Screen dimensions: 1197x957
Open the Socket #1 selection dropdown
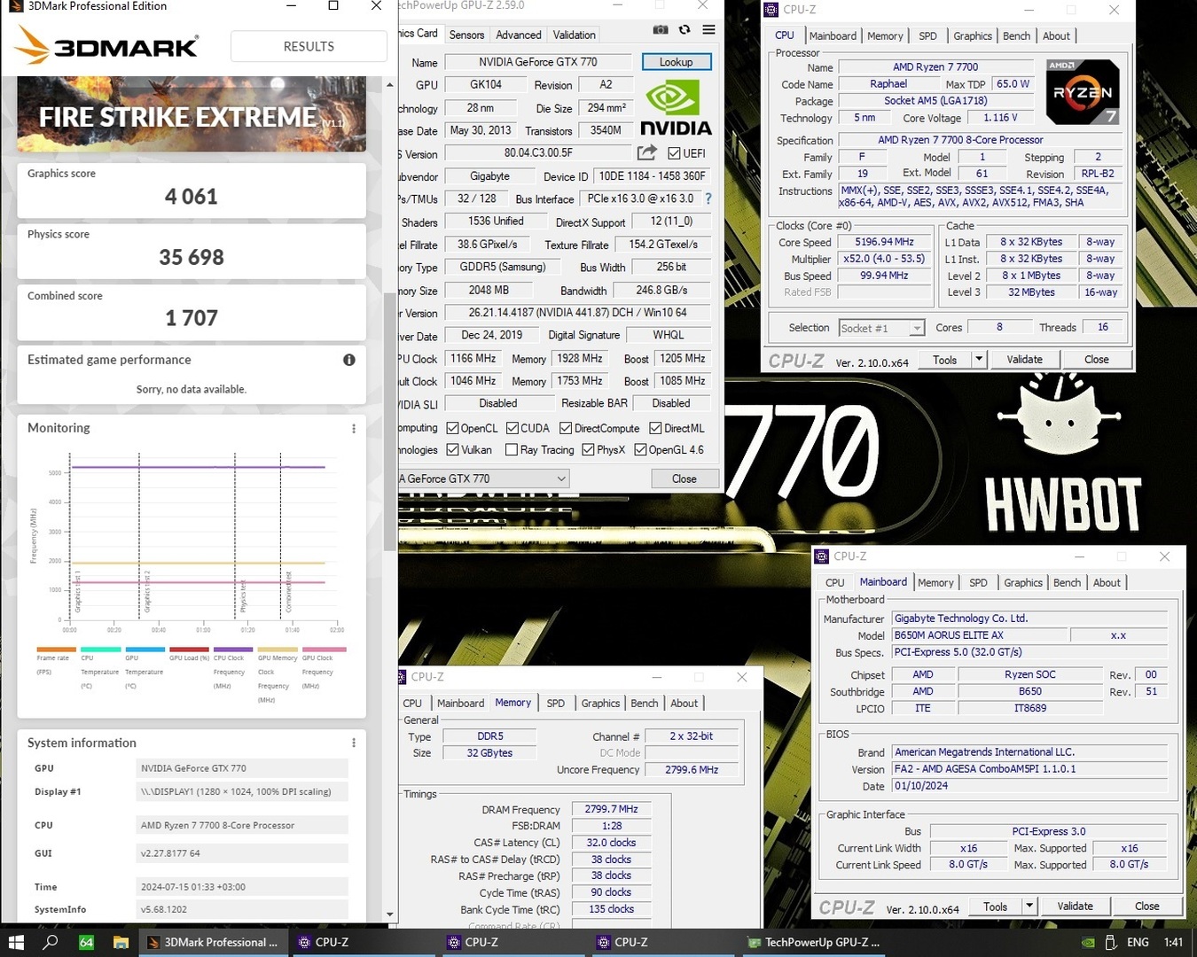tap(881, 328)
